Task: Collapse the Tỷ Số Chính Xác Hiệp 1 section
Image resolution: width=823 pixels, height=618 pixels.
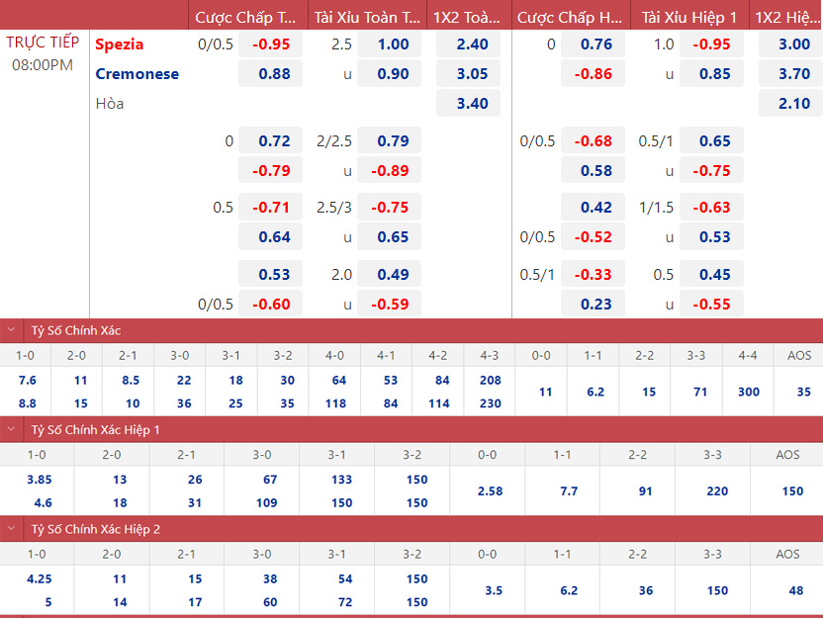Action: coord(11,429)
